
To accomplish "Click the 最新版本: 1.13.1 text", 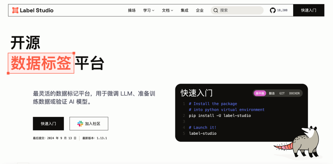I will pos(95,138).
